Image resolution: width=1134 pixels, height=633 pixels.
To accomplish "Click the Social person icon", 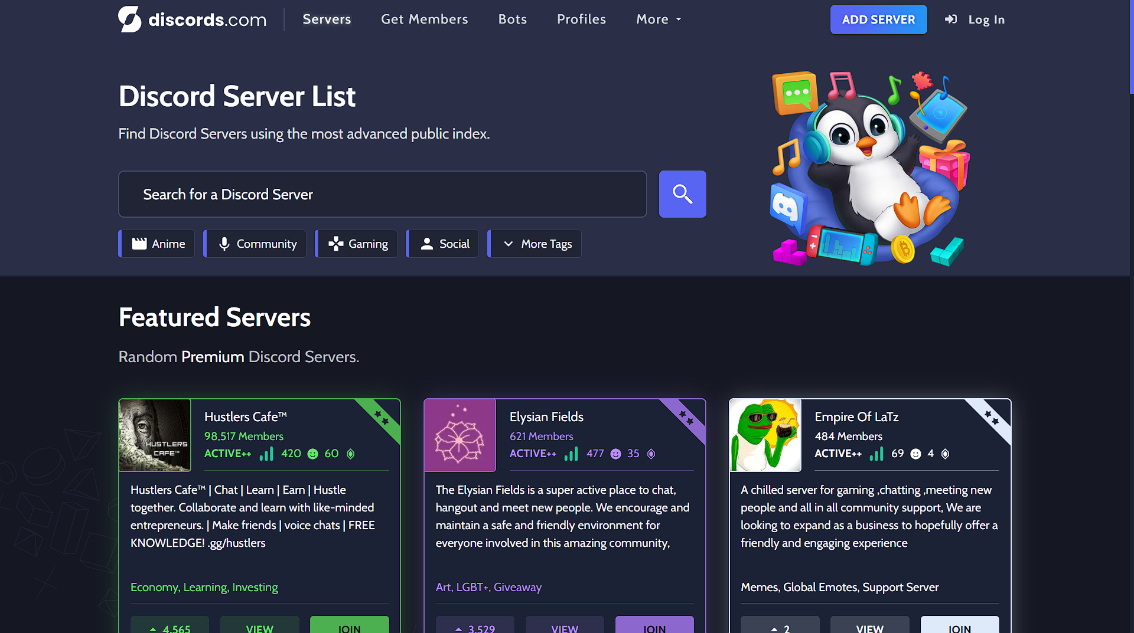I will 426,244.
